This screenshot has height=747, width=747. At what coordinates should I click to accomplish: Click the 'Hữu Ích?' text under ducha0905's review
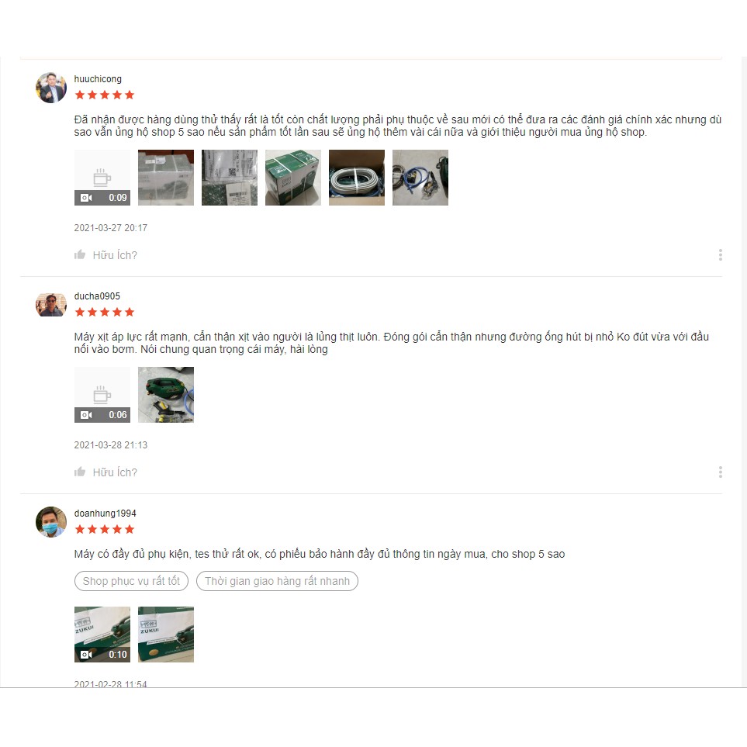pyautogui.click(x=115, y=472)
